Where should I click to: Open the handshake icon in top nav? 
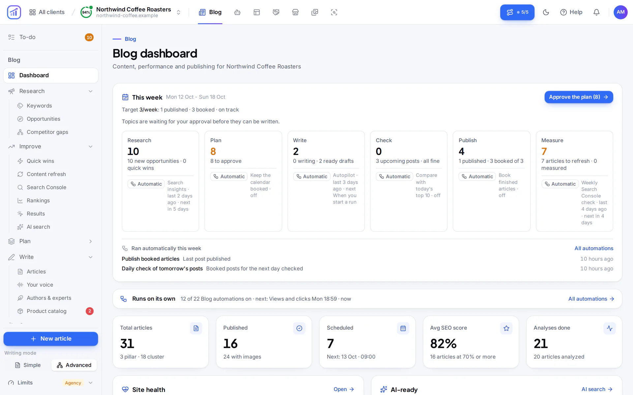pyautogui.click(x=276, y=12)
